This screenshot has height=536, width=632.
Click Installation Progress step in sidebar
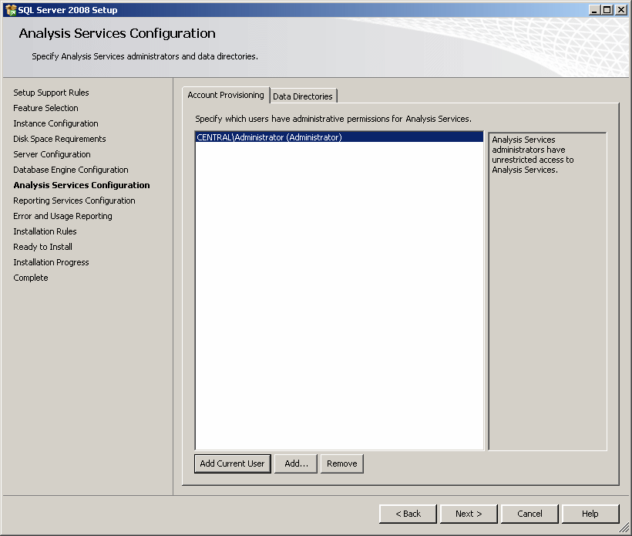point(51,262)
